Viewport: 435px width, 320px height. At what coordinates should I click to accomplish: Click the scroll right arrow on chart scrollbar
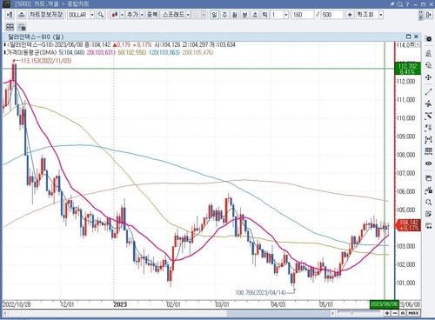[x=332, y=313]
